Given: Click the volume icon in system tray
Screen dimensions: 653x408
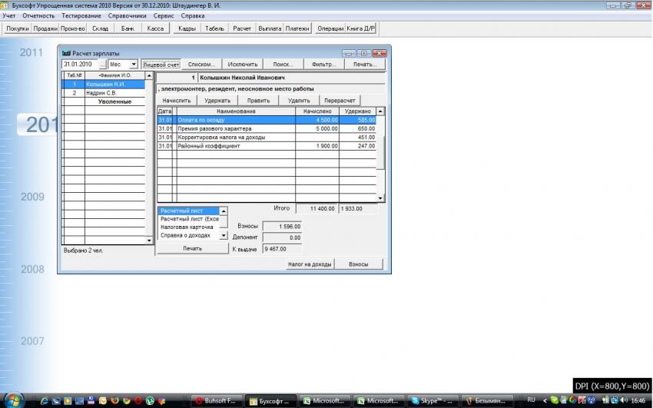Looking at the screenshot, I should coord(623,401).
